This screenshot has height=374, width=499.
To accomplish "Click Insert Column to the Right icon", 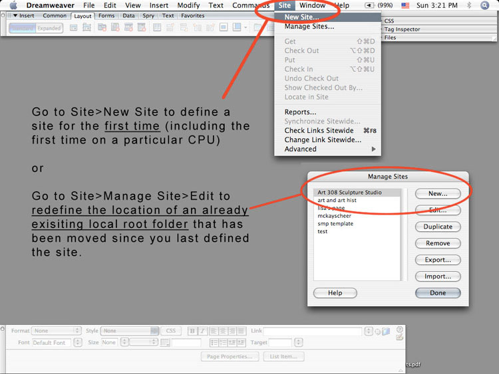I will pyautogui.click(x=210, y=28).
